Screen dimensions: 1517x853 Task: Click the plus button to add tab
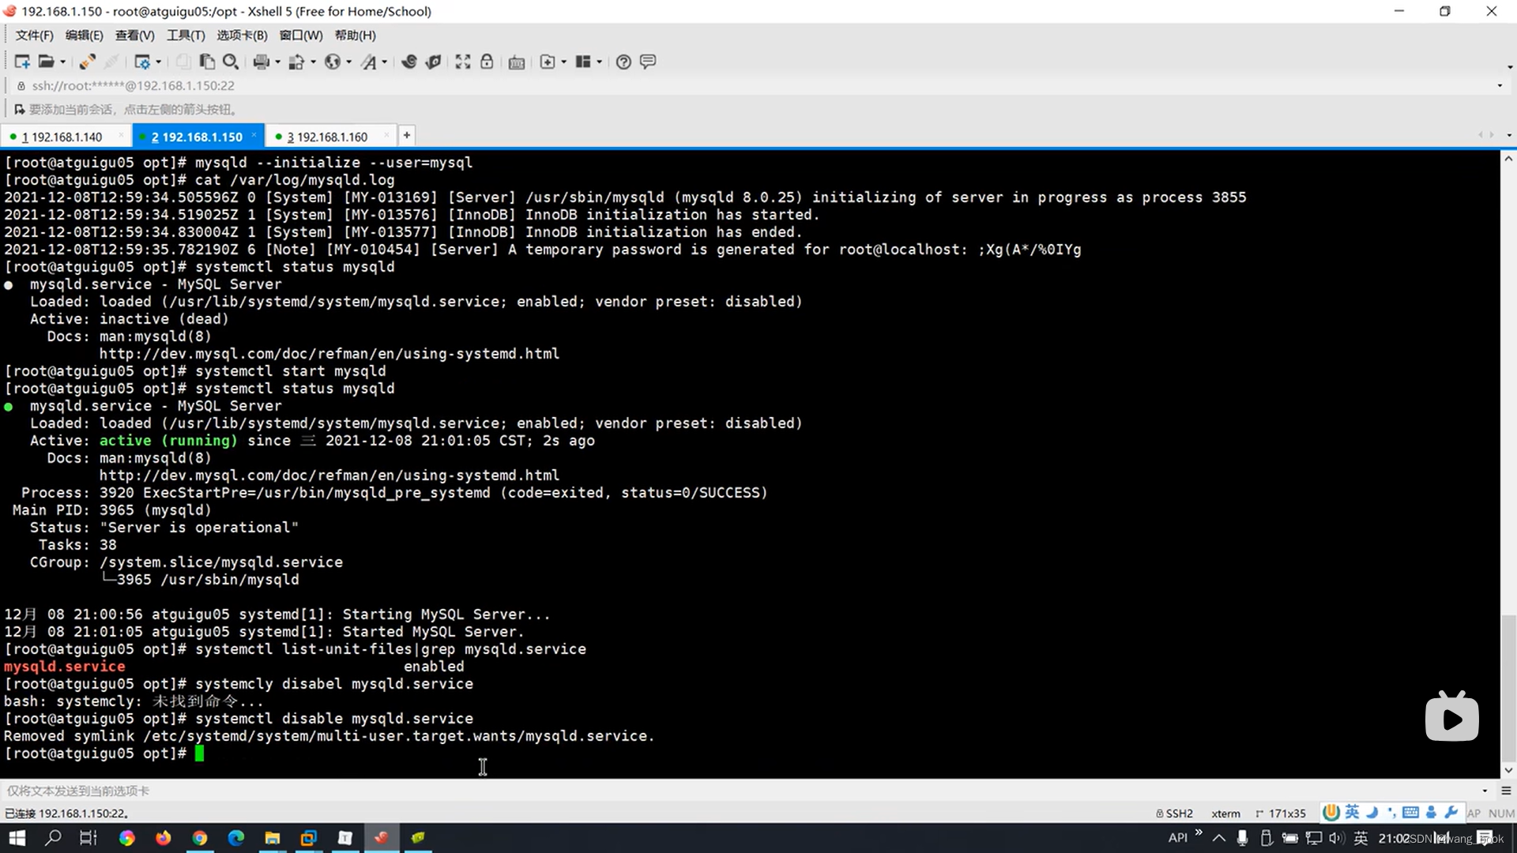point(406,135)
